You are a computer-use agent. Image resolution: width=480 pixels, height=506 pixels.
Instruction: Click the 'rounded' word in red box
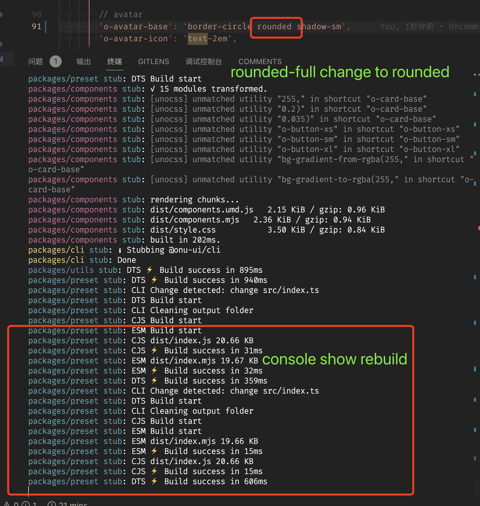(x=275, y=27)
